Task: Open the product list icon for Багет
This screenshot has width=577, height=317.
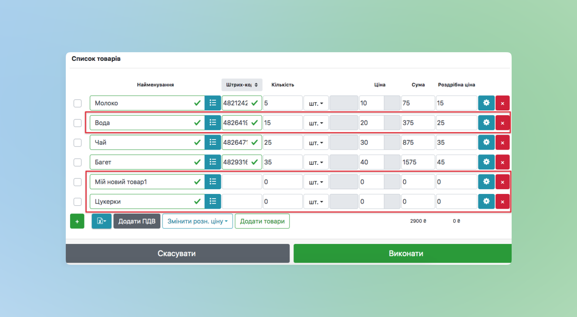Action: click(x=213, y=162)
